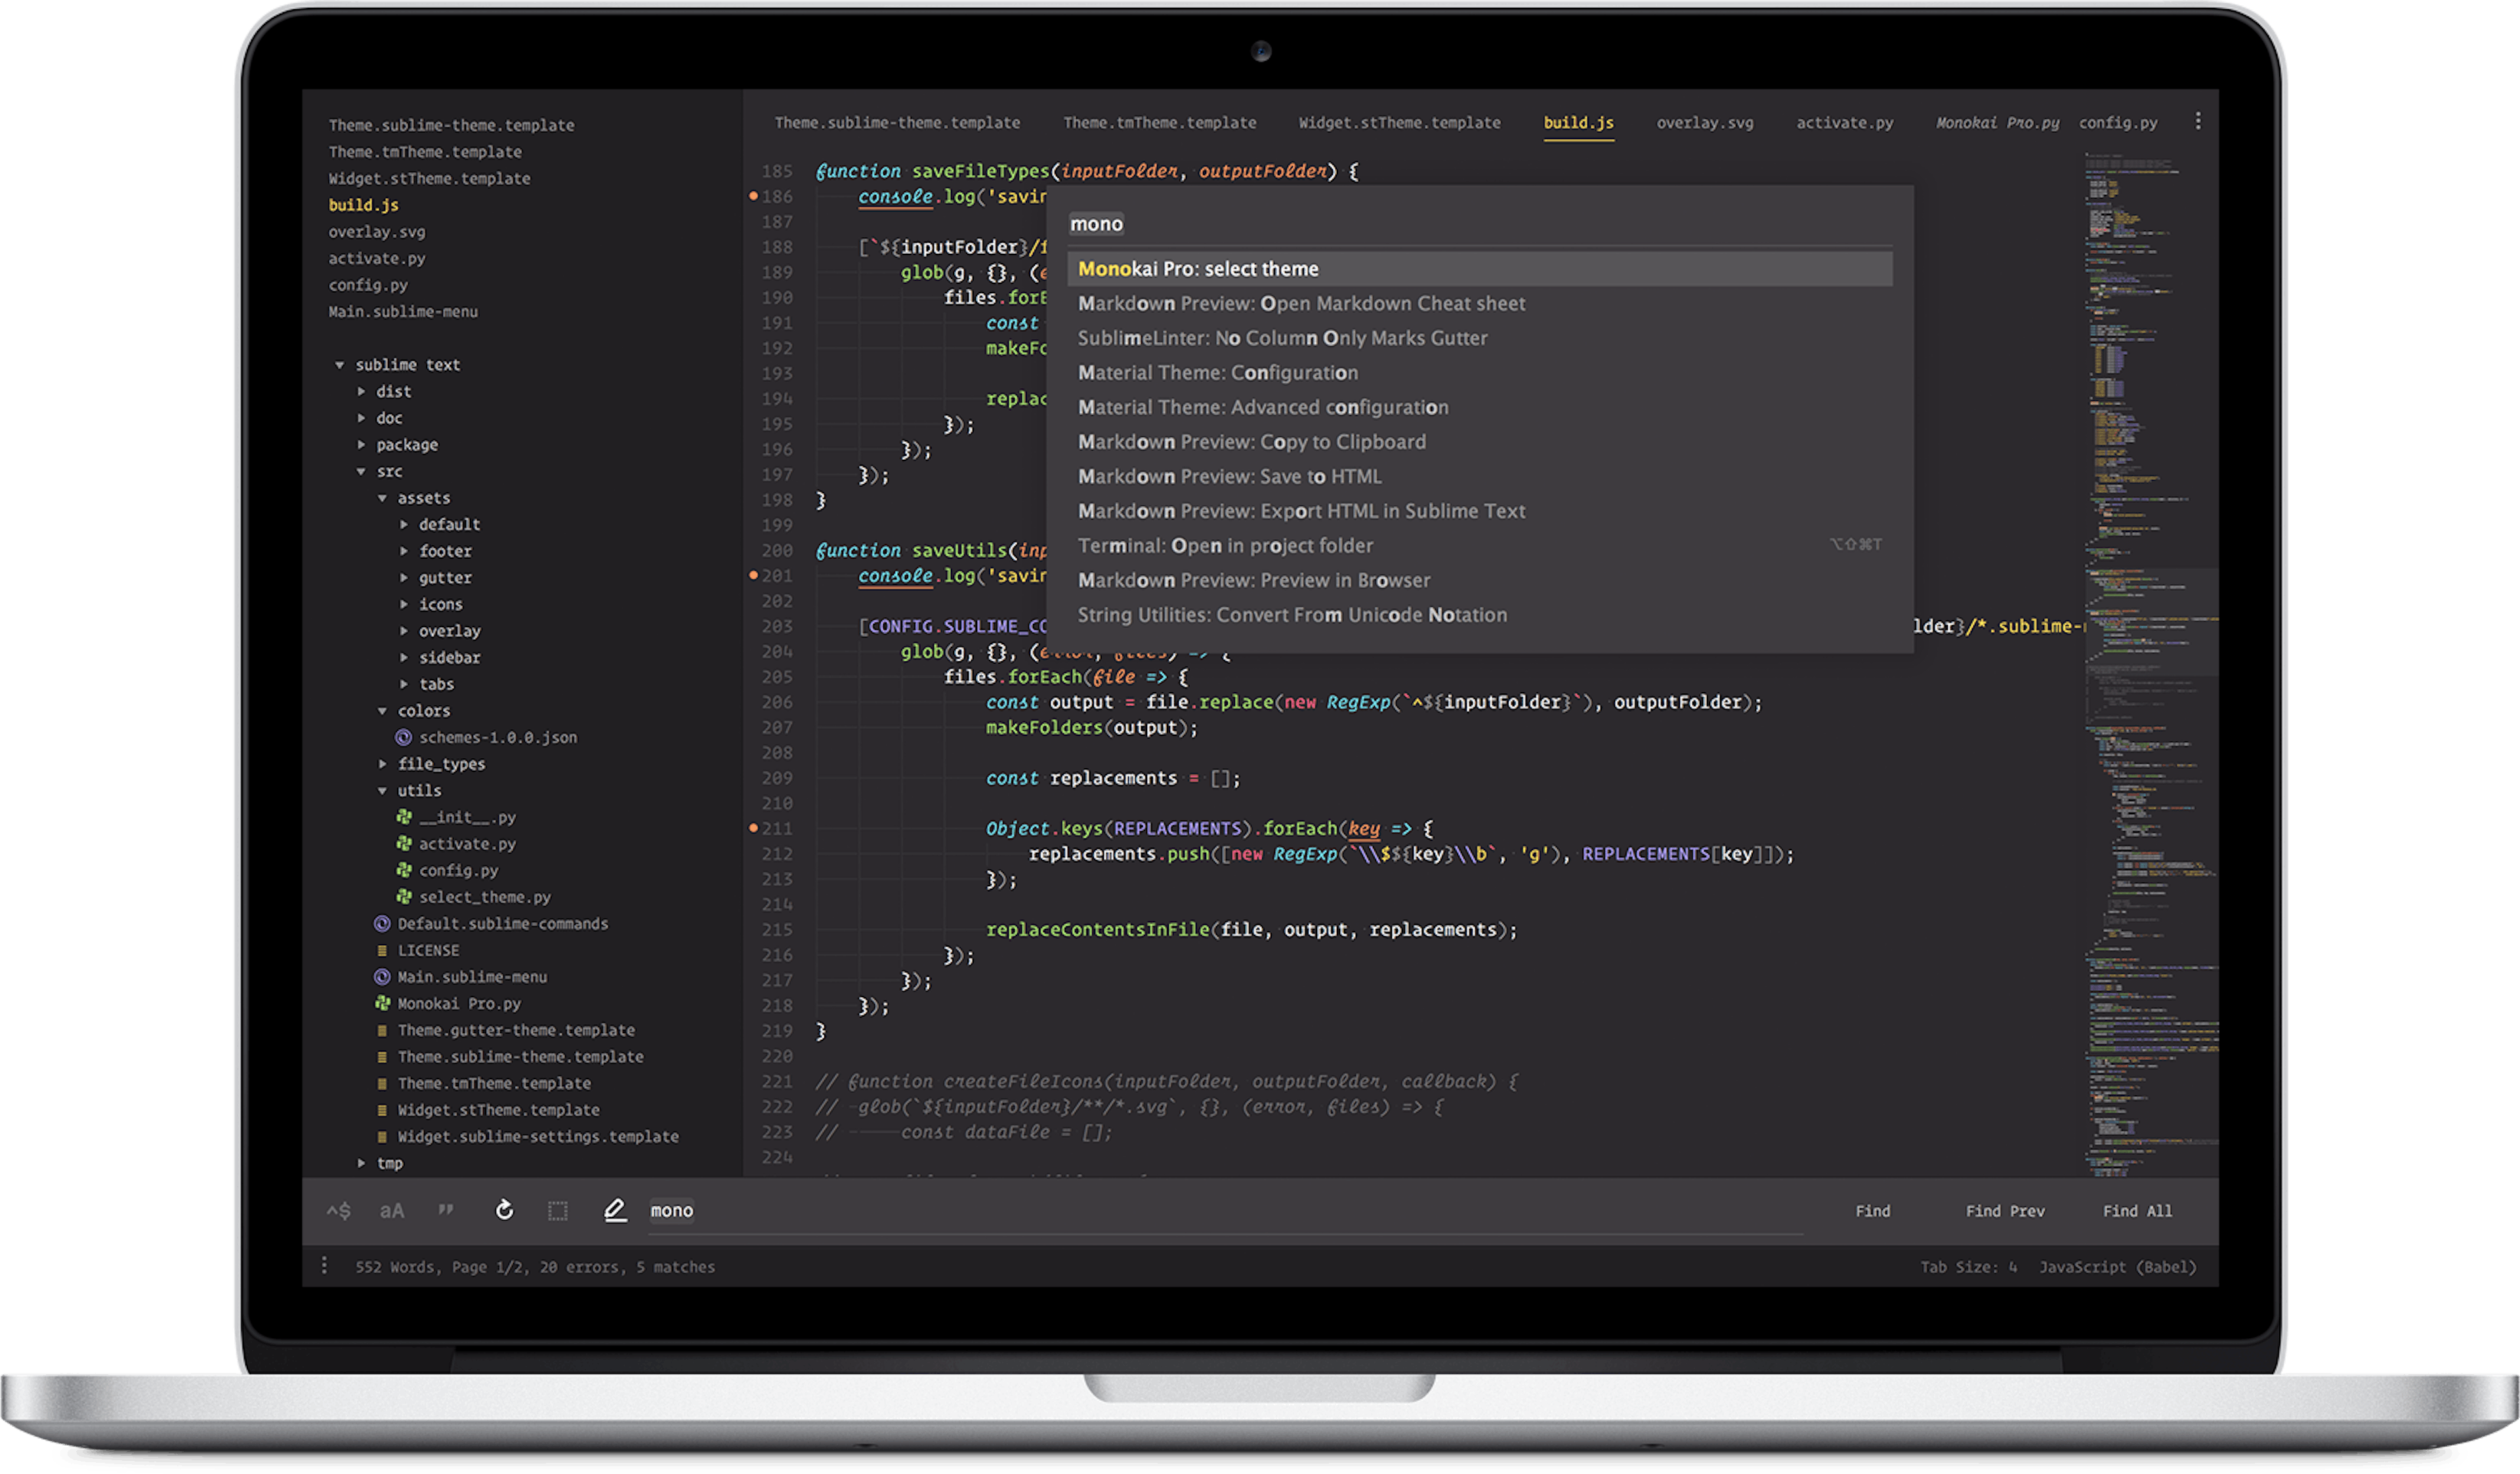Viewport: 2520px width, 1474px height.
Task: Click the highlight matches pen icon
Action: (x=615, y=1210)
